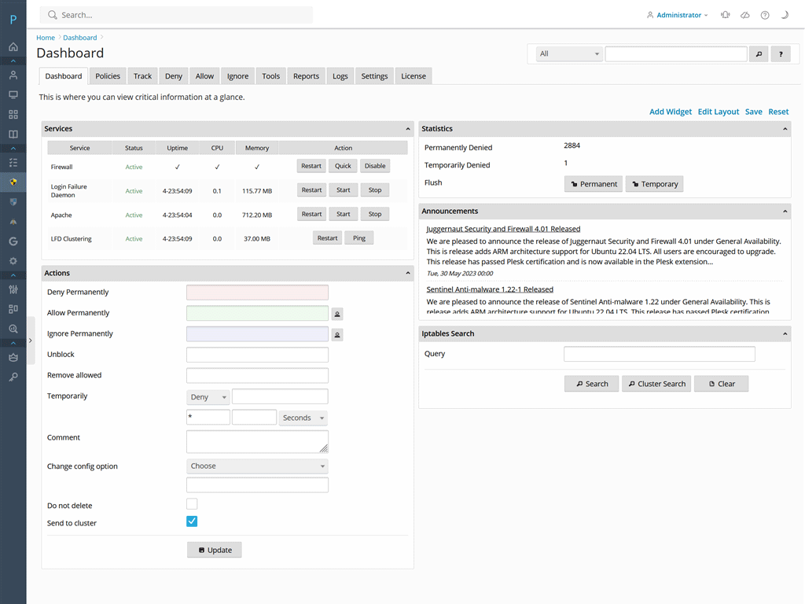Open the notifications bell icon
Viewport: 805px width, 604px height.
725,15
